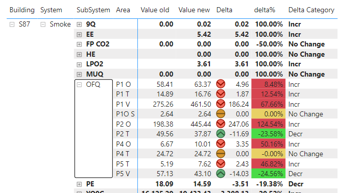Collapse the S87 building row

coord(12,25)
